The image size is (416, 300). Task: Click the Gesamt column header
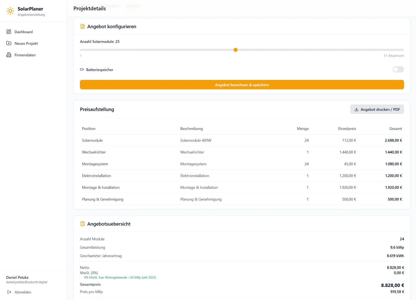click(395, 129)
